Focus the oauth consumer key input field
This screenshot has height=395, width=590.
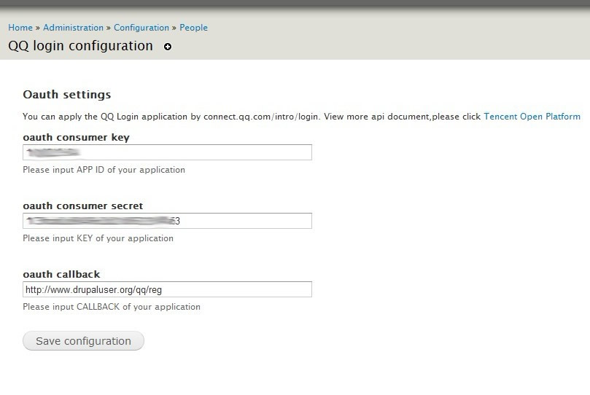click(x=167, y=152)
